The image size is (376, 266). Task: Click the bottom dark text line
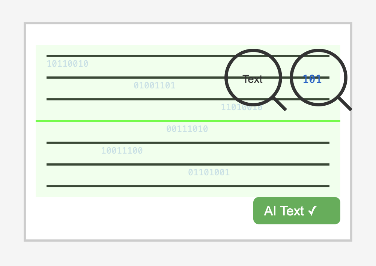coord(188,186)
